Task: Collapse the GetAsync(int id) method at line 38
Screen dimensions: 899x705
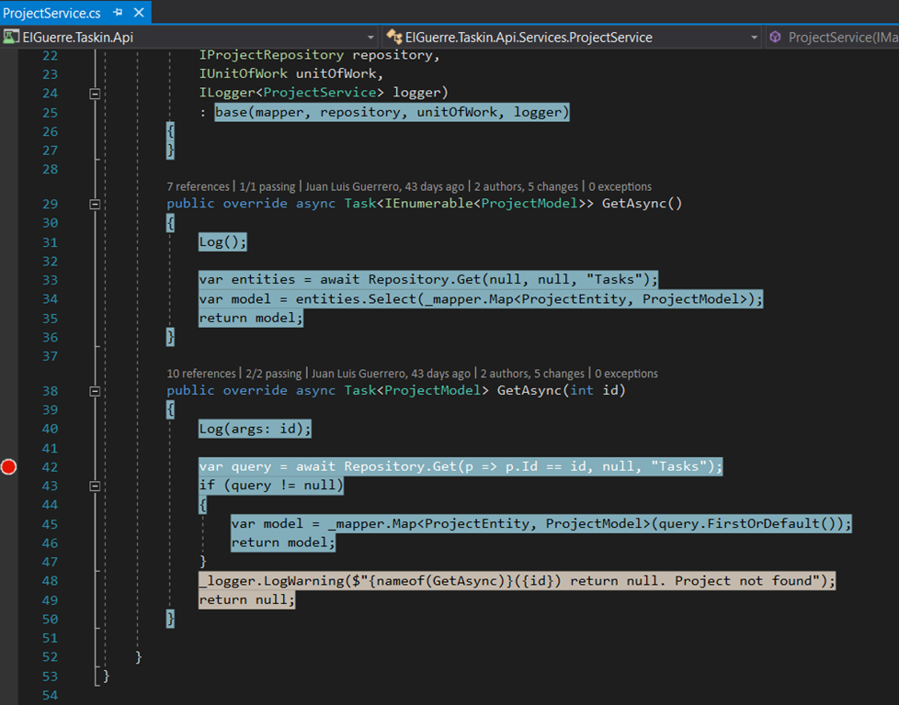Action: [94, 391]
